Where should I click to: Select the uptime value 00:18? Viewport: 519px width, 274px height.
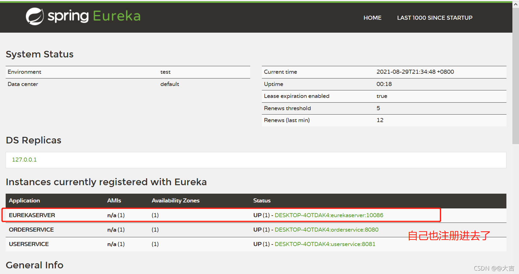(384, 84)
